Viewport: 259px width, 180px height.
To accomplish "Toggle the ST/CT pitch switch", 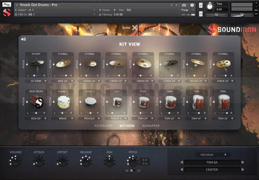I will 133,171.
